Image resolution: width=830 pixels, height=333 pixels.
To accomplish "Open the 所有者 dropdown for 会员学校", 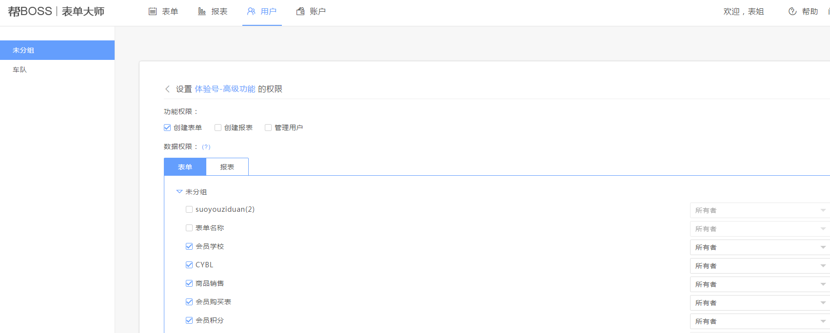I will [x=760, y=247].
